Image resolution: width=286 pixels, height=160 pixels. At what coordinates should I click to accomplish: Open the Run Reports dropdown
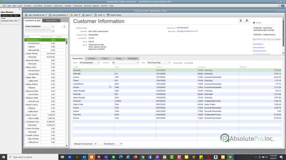tap(110, 144)
